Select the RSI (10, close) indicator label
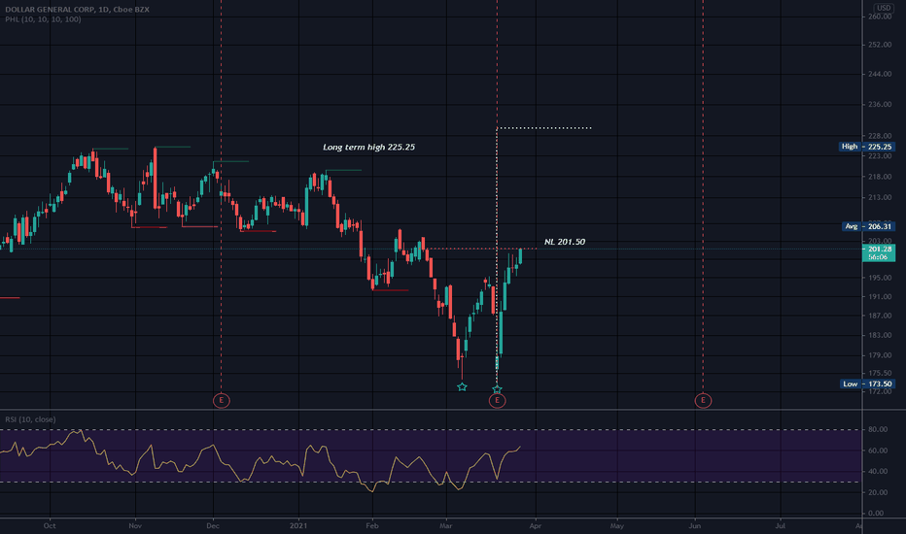906x534 pixels. pos(30,419)
